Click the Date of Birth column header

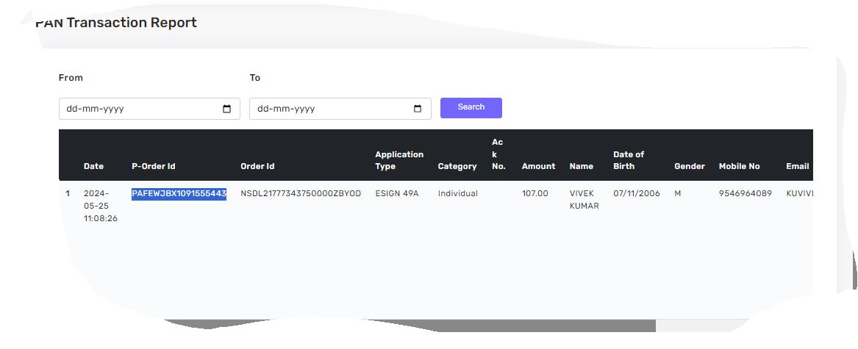(x=629, y=160)
